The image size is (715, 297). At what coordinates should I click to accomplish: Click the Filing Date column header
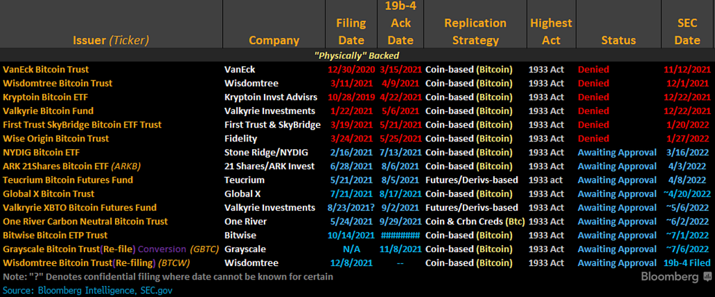[351, 31]
